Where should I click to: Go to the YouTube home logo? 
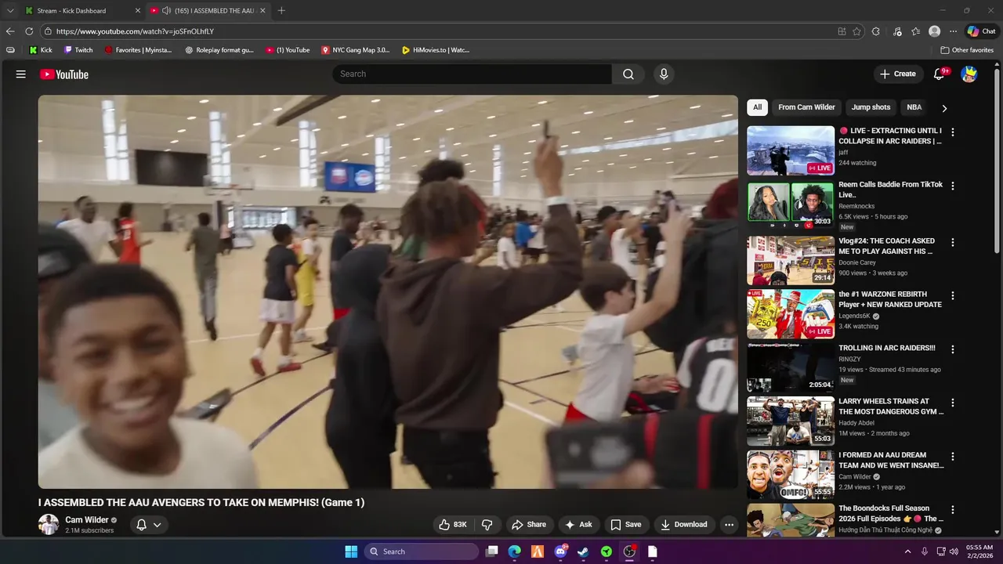[64, 74]
